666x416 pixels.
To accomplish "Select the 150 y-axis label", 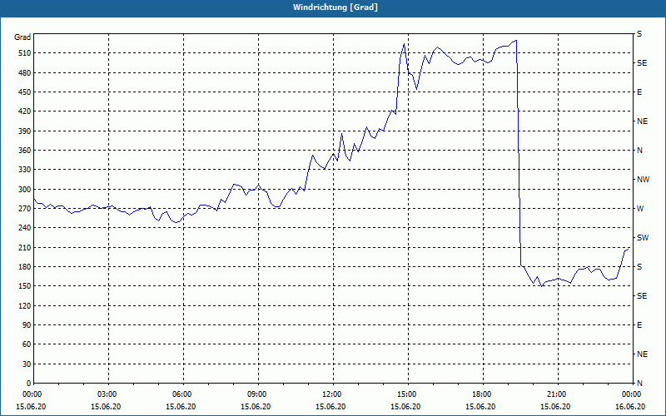I will click(25, 286).
